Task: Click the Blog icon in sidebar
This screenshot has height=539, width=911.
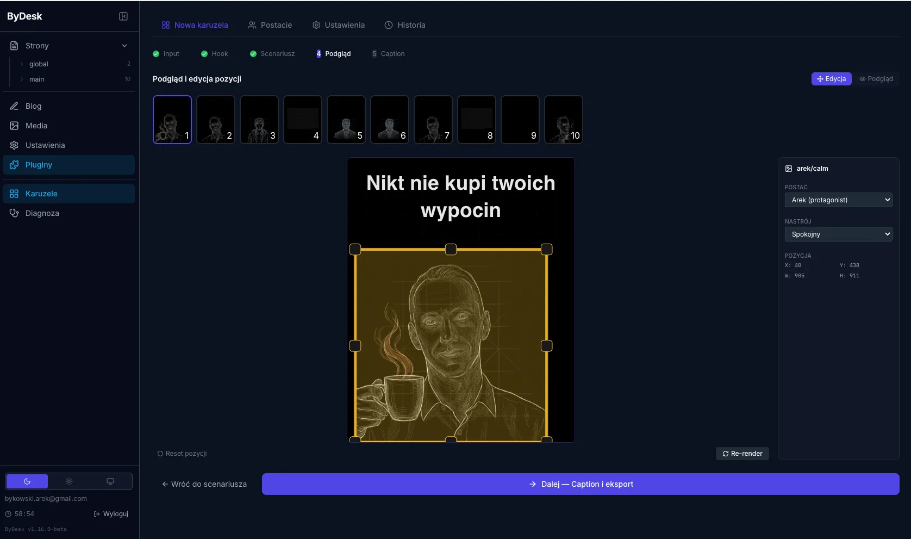Action: pos(15,106)
